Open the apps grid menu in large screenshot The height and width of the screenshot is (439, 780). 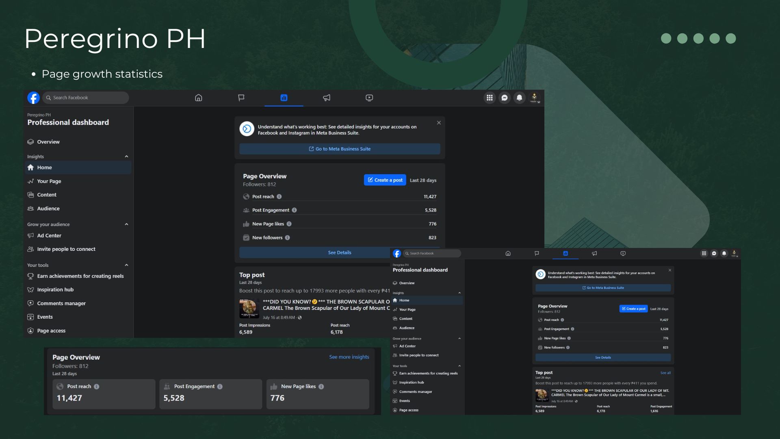click(x=490, y=98)
